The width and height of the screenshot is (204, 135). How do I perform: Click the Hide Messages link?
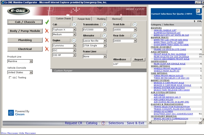[x=27, y=133]
